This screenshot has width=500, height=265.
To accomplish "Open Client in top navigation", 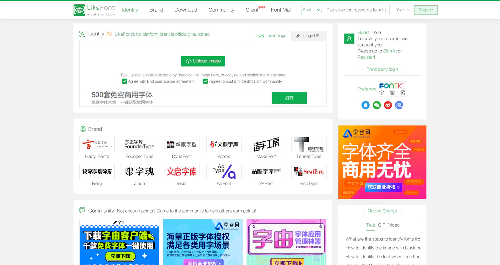I will pos(252,10).
